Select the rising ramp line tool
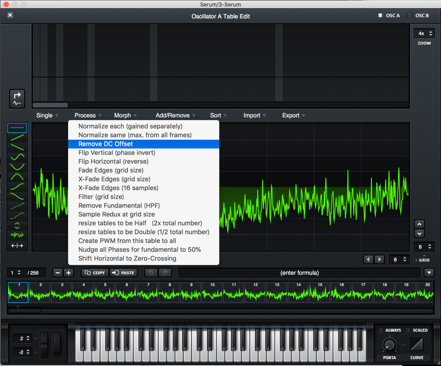 tap(17, 137)
